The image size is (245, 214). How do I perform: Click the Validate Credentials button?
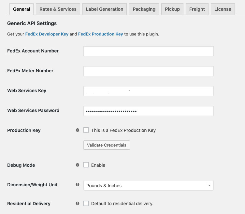[107, 145]
